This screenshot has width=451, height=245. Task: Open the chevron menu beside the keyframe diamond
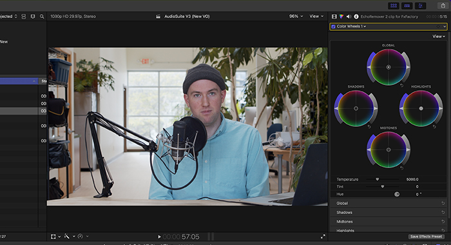445,26
